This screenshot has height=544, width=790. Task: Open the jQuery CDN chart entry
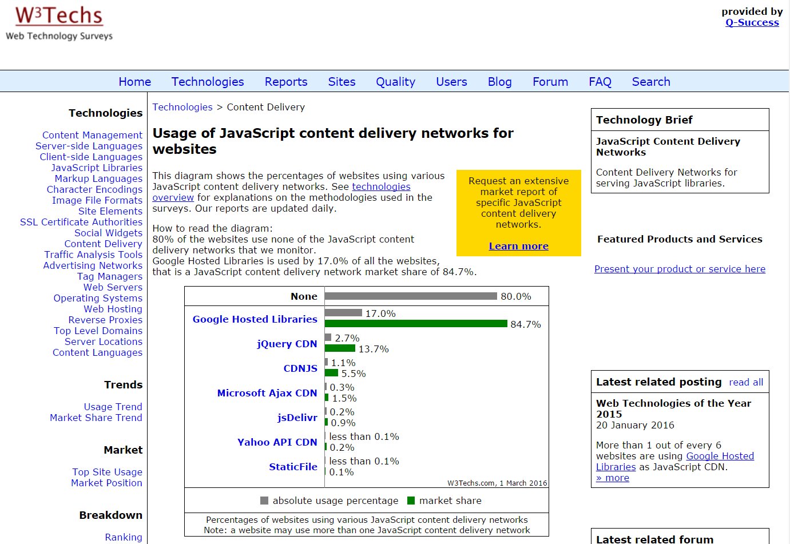pyautogui.click(x=287, y=344)
